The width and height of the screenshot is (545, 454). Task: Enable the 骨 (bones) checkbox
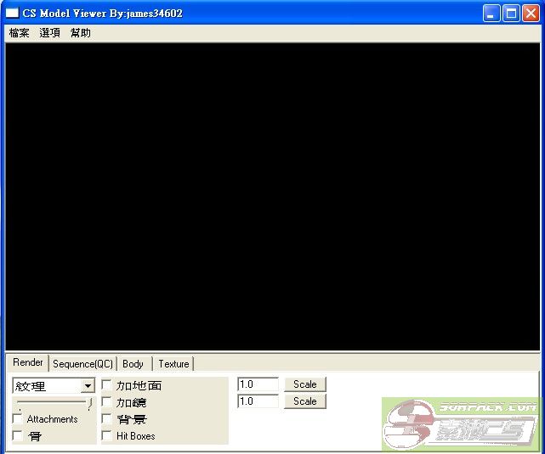pos(18,435)
